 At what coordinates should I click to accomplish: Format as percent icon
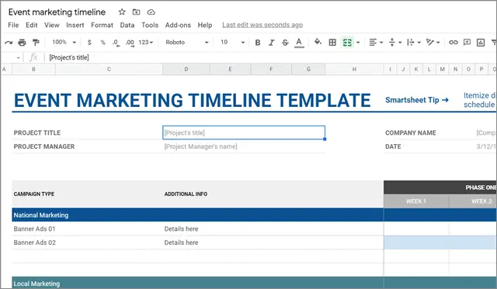pos(103,43)
